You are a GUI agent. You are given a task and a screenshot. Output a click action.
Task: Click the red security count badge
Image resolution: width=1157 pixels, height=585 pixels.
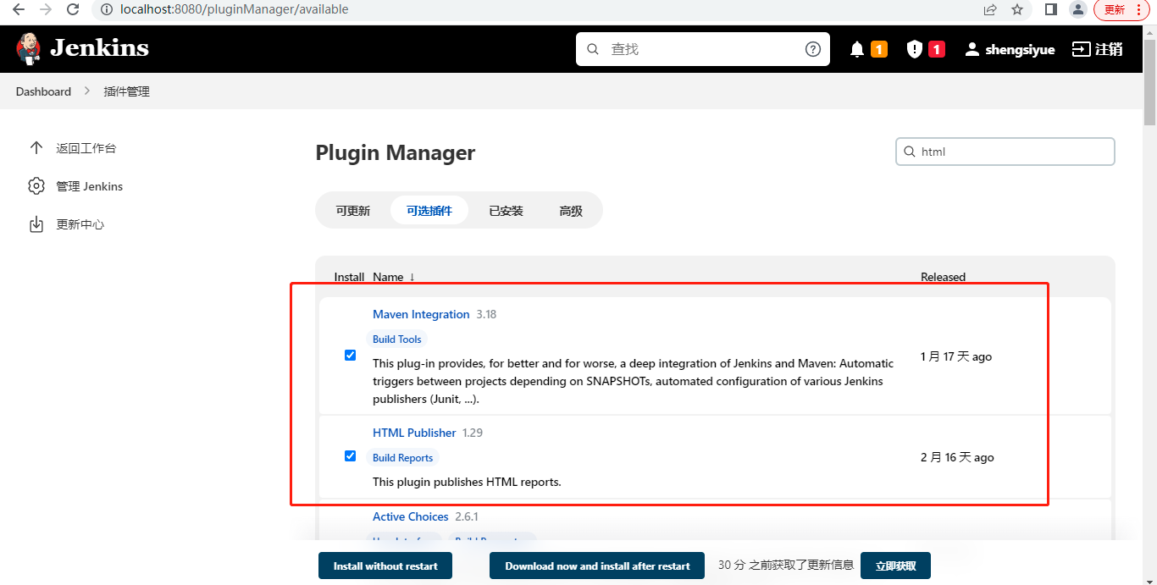[x=937, y=49]
